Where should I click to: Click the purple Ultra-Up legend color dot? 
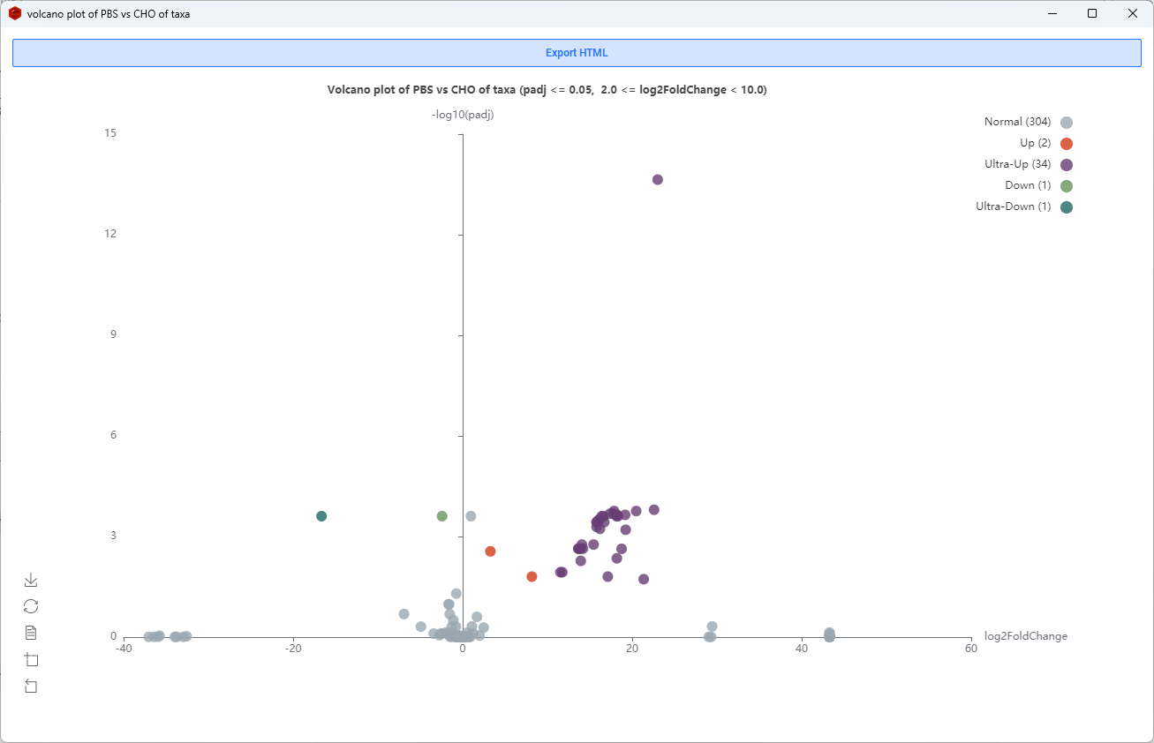click(x=1067, y=165)
